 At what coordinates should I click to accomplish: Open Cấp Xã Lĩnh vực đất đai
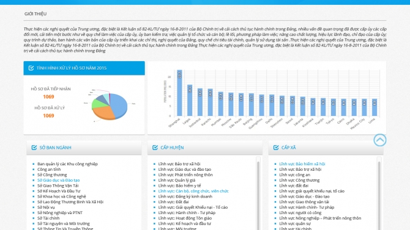[x=294, y=185]
